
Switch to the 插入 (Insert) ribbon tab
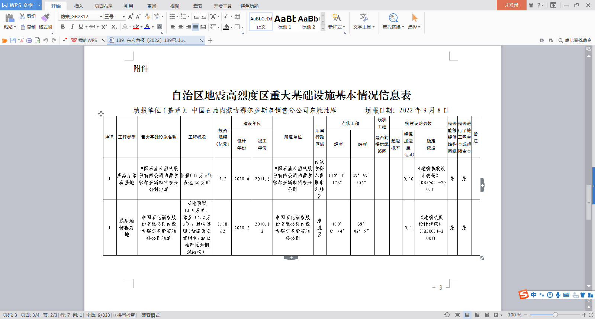(x=78, y=6)
